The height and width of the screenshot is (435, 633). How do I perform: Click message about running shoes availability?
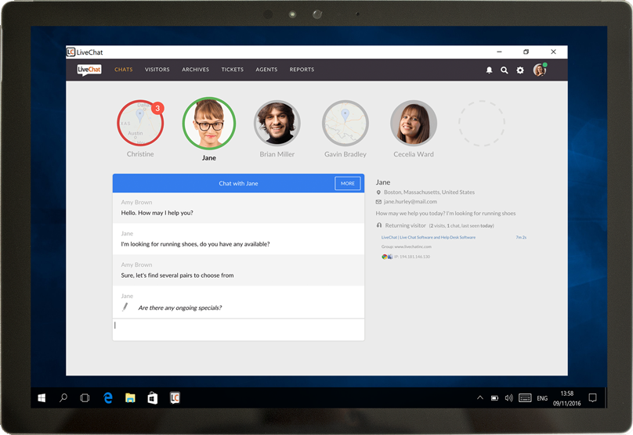pyautogui.click(x=195, y=244)
